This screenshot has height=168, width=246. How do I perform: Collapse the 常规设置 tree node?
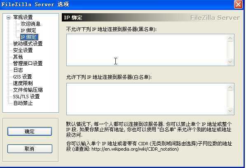(9, 17)
